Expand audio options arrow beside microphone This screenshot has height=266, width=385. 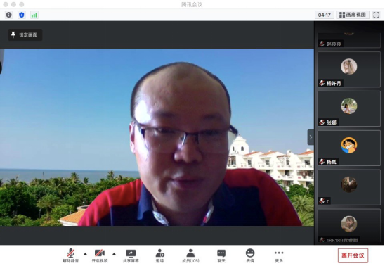click(x=85, y=254)
